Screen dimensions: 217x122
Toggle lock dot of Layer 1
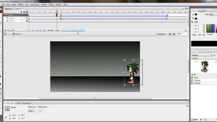click(24, 21)
